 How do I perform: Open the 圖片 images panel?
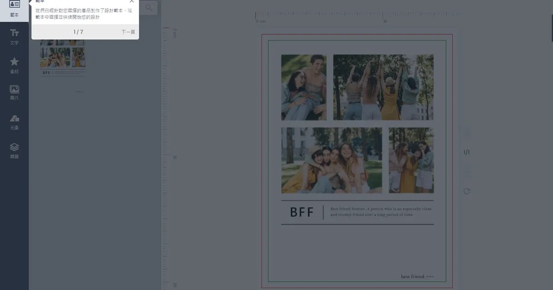tap(14, 93)
